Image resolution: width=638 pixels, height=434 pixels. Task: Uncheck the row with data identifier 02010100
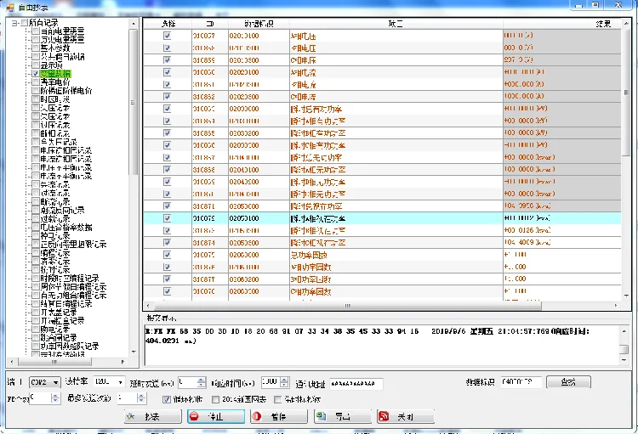pyautogui.click(x=167, y=36)
